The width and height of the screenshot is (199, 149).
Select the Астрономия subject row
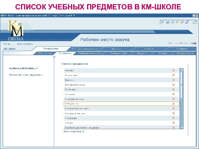click(122, 75)
